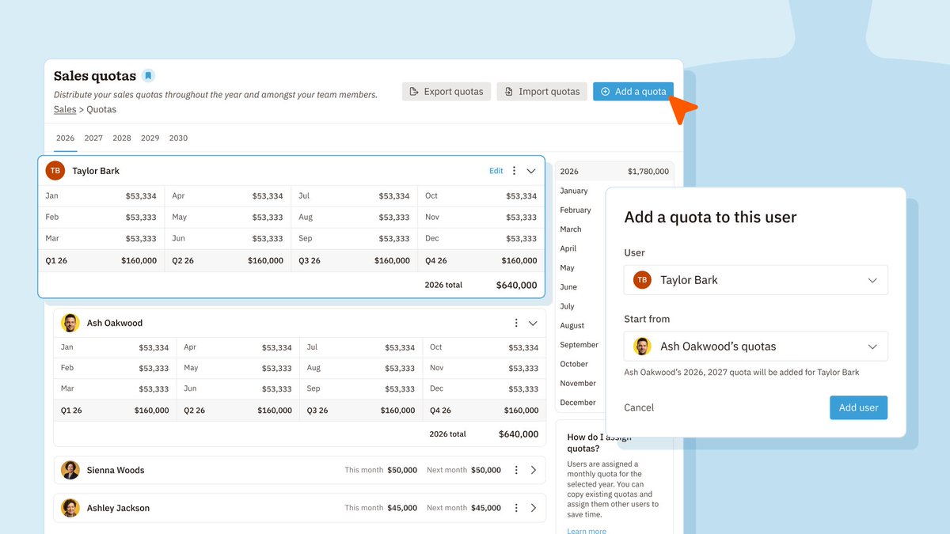Viewport: 950px width, 534px height.
Task: Click Sienna Woods' This month $50,000 value
Action: pyautogui.click(x=402, y=470)
